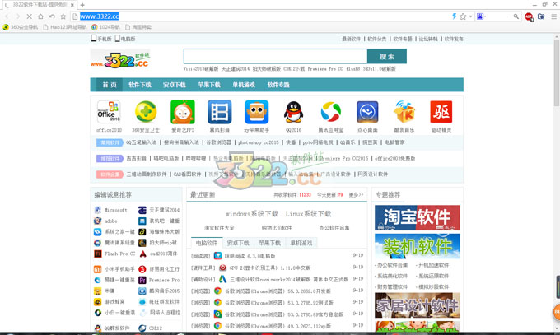Image resolution: width=560 pixels, height=335 pixels.
Task: Switch to 苹果下载 tab in update list
Action: (x=269, y=243)
